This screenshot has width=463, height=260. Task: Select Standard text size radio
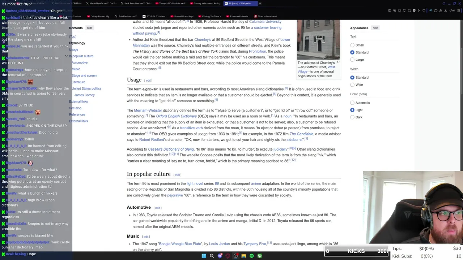[x=352, y=52]
